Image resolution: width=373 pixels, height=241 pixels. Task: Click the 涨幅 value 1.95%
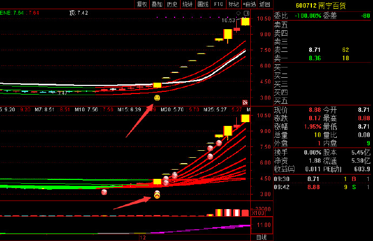(x=312, y=126)
